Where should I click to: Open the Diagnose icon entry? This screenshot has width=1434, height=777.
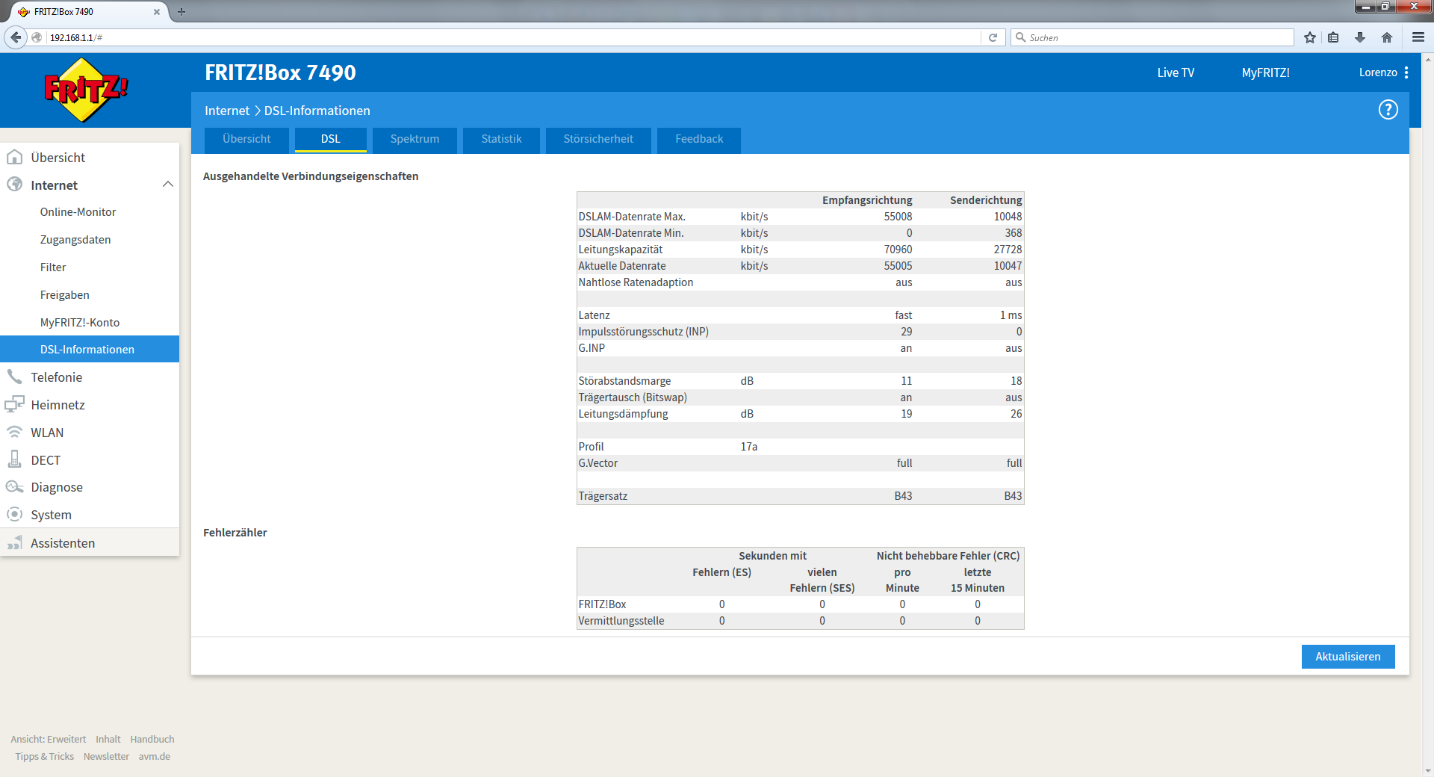14,487
